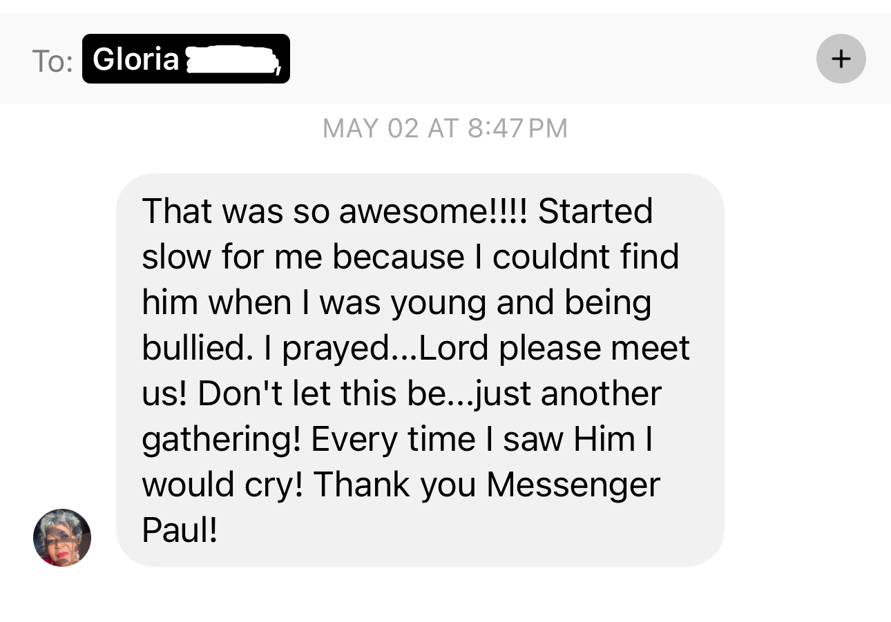This screenshot has width=891, height=622.
Task: Click "Started" at end of first line
Action: coord(595,211)
